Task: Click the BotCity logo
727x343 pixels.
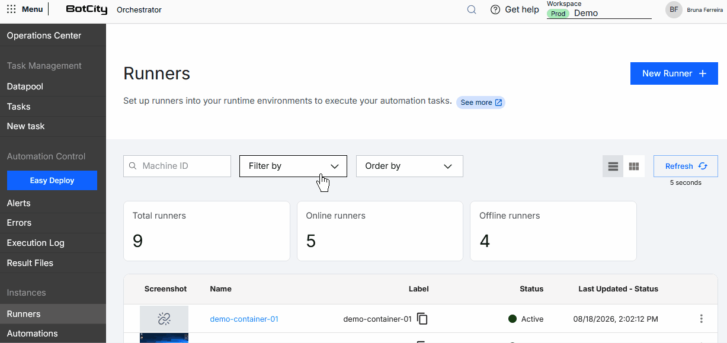Action: pyautogui.click(x=87, y=9)
